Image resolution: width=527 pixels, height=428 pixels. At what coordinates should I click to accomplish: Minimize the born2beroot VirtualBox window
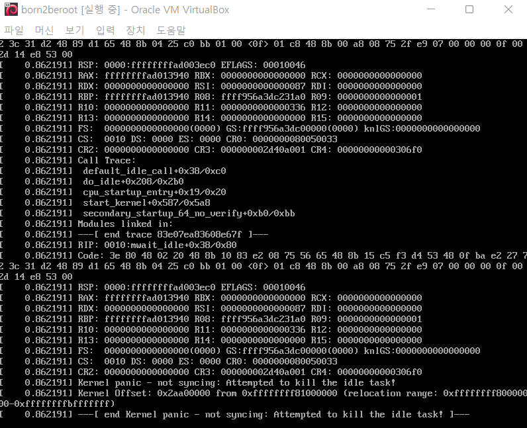coord(431,9)
